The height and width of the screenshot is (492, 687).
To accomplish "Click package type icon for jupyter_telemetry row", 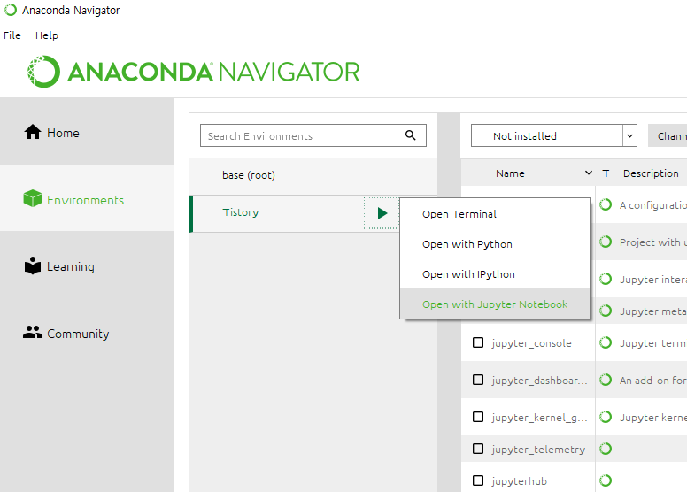I will point(606,449).
